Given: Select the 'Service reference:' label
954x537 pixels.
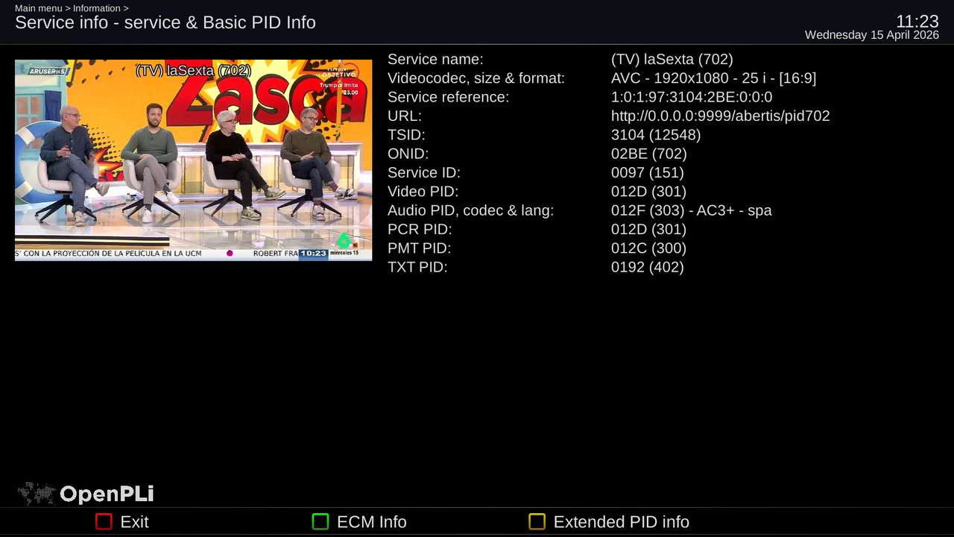Looking at the screenshot, I should (x=448, y=97).
